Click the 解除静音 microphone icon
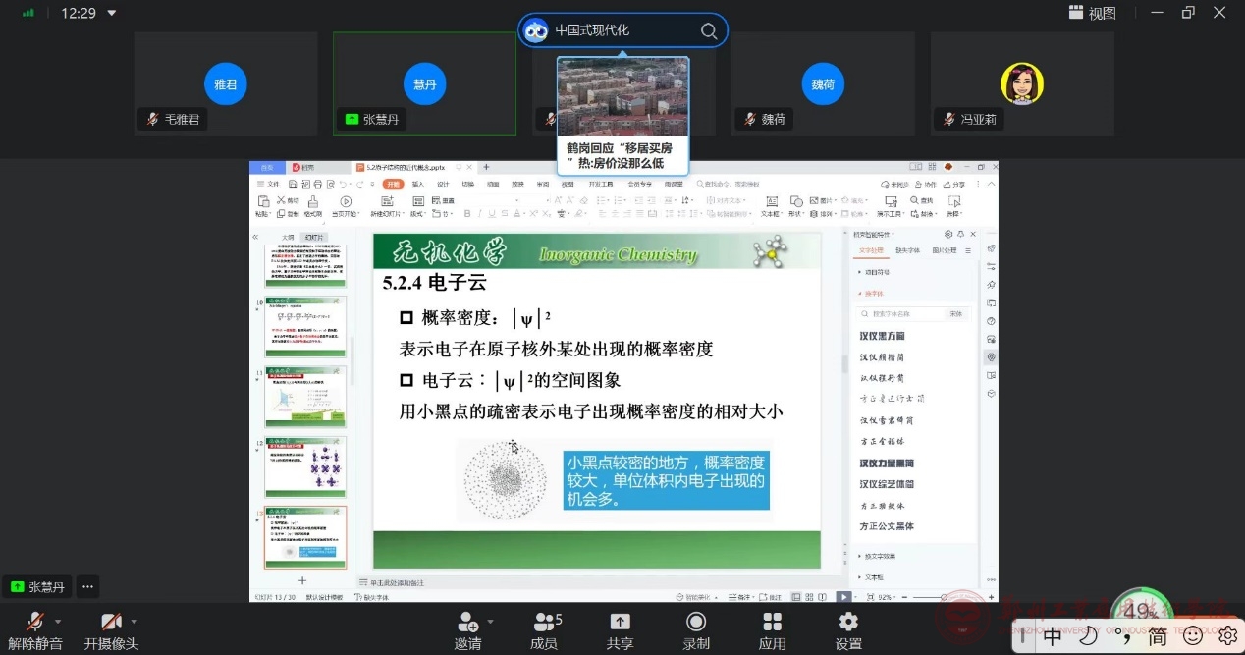 [35, 622]
